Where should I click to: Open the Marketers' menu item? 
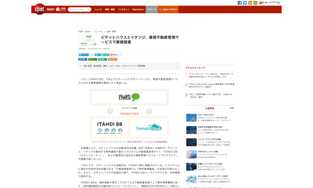pyautogui.click(x=138, y=9)
